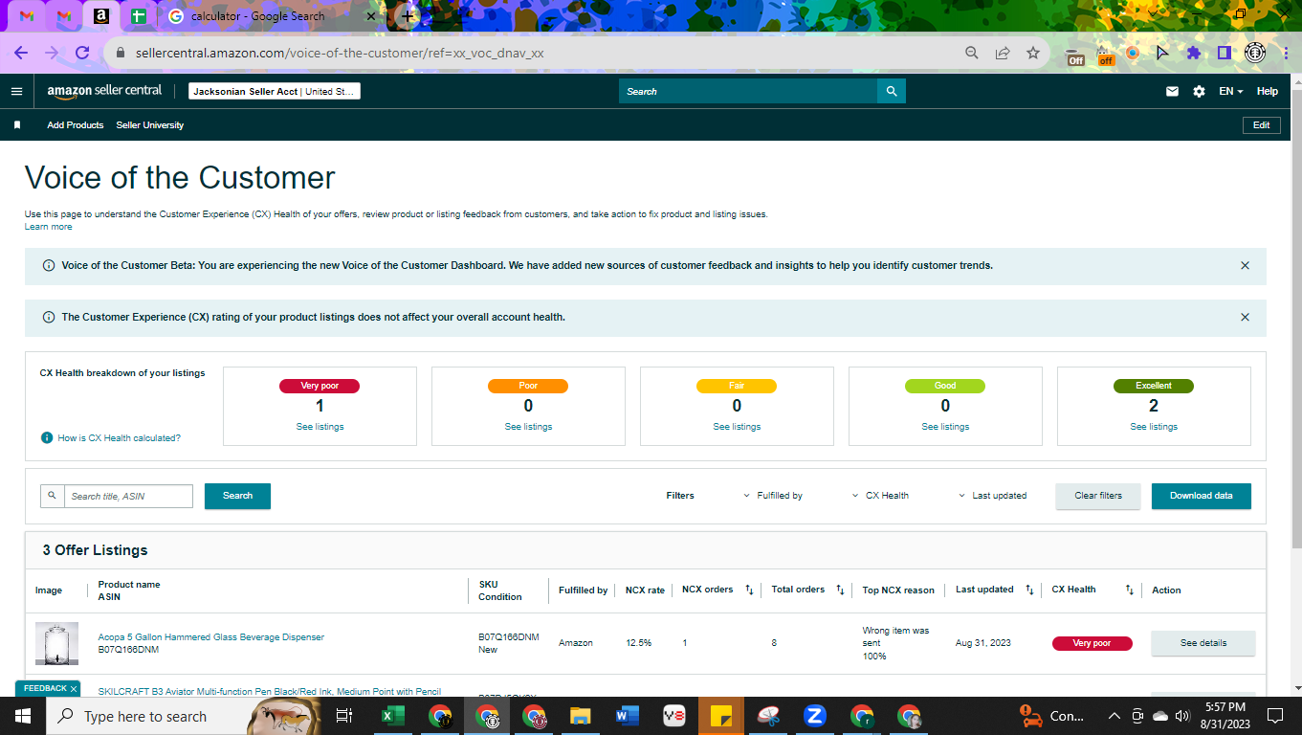Click the Search title, ASIN input field
Viewport: 1302px width, 735px height.
pos(128,496)
